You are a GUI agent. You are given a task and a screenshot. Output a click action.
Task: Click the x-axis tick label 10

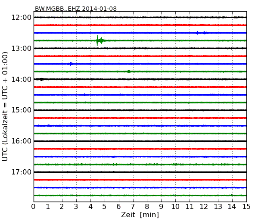point(175,207)
